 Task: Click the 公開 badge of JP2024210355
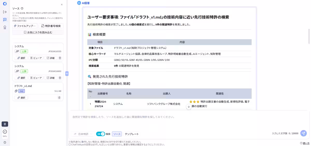24,51
